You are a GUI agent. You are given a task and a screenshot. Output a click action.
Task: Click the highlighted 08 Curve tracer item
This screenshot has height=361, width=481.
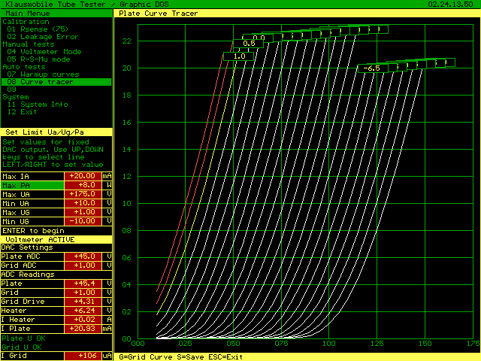coord(41,82)
